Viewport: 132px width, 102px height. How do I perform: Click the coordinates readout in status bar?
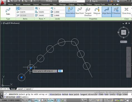coord(11,100)
